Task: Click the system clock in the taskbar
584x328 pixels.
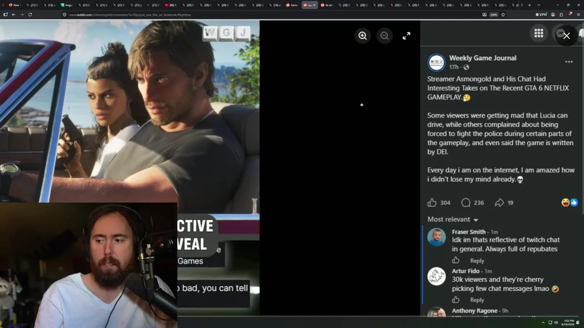Action: [569, 323]
